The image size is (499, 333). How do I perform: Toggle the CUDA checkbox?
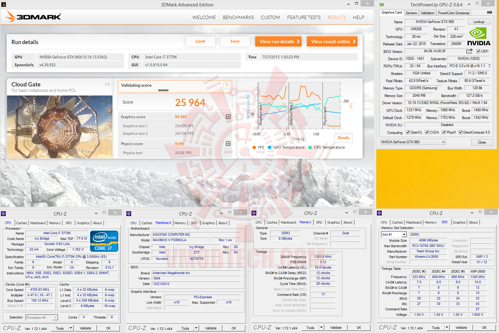[x=427, y=132]
